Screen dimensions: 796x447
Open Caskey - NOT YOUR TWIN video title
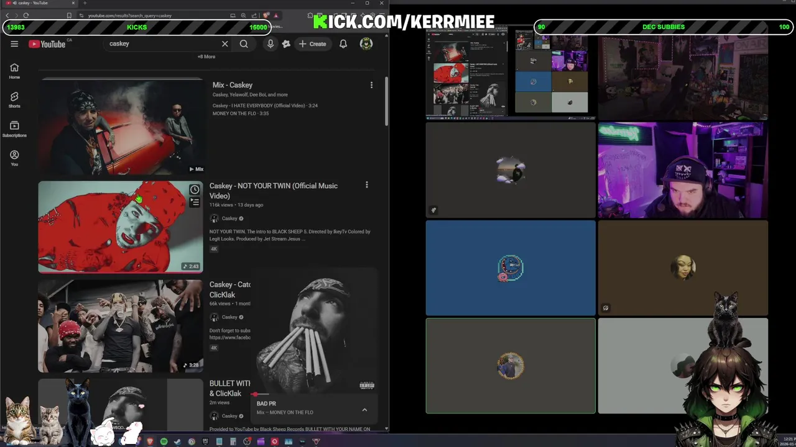[274, 191]
